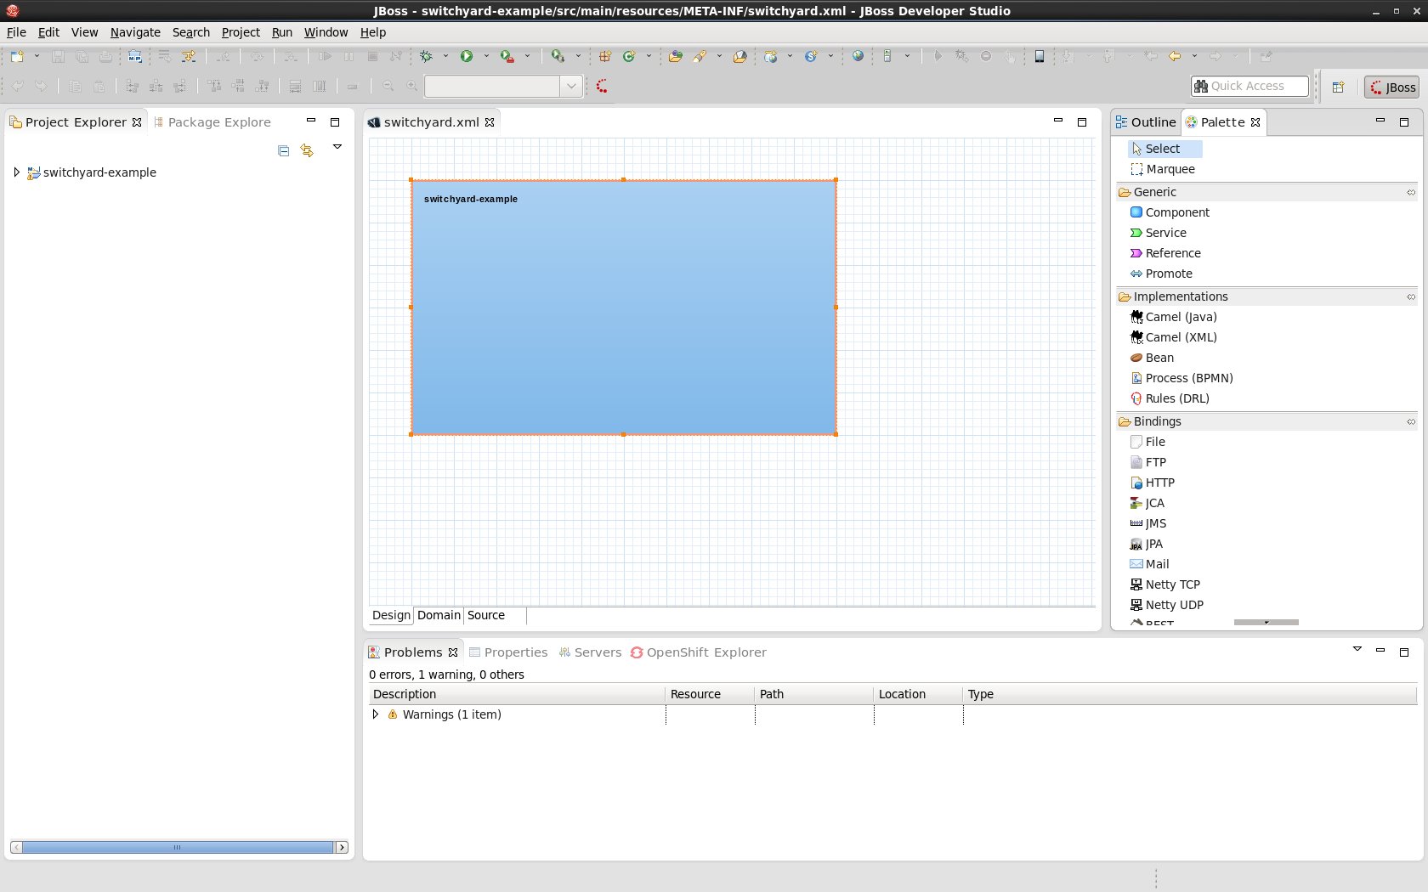
Task: Expand the Warnings (1 item) row
Action: point(376,714)
